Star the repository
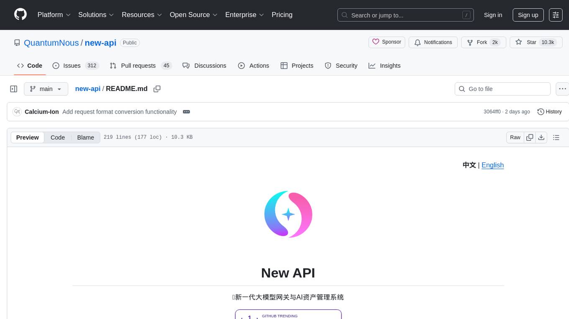This screenshot has height=319, width=569. click(536, 42)
